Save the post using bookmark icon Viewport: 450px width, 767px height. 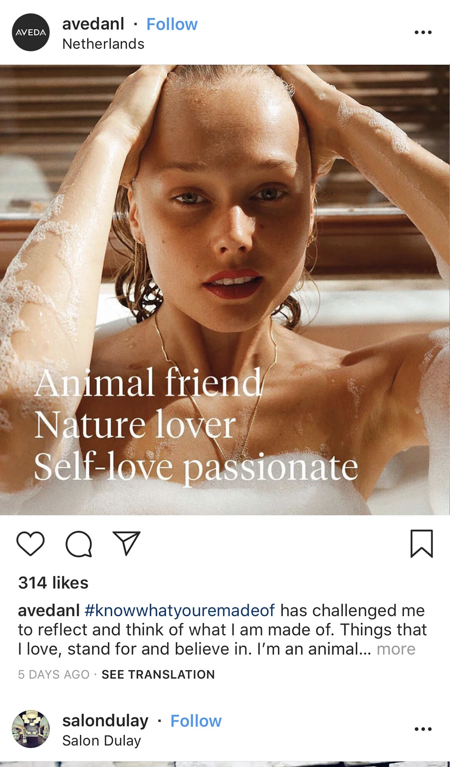[x=422, y=544]
